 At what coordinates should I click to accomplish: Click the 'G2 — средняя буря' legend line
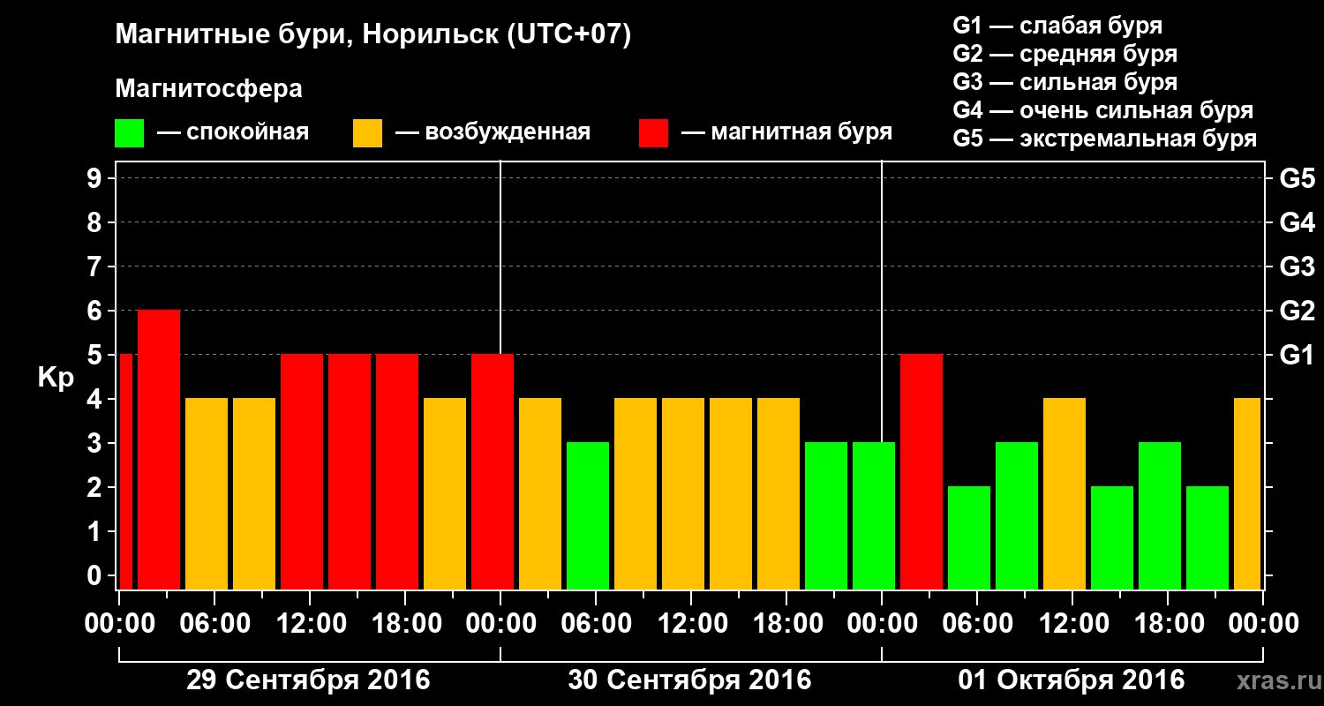tap(1064, 54)
